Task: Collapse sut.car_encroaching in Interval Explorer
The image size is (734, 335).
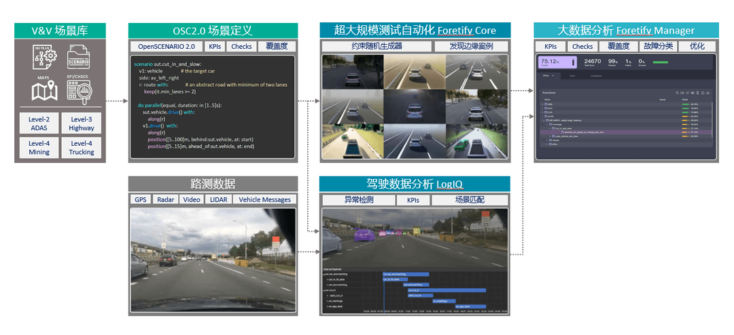Action: click(x=324, y=275)
